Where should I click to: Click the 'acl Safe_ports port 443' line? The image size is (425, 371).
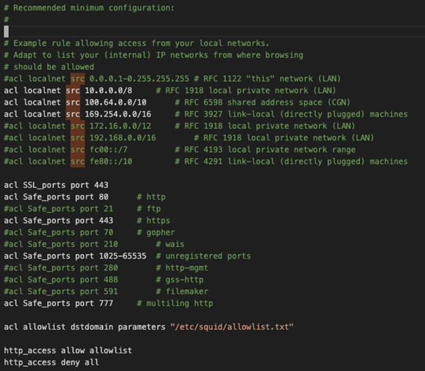(x=58, y=221)
